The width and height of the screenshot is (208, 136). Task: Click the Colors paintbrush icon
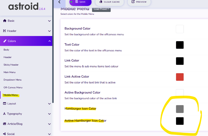click(x=5, y=41)
